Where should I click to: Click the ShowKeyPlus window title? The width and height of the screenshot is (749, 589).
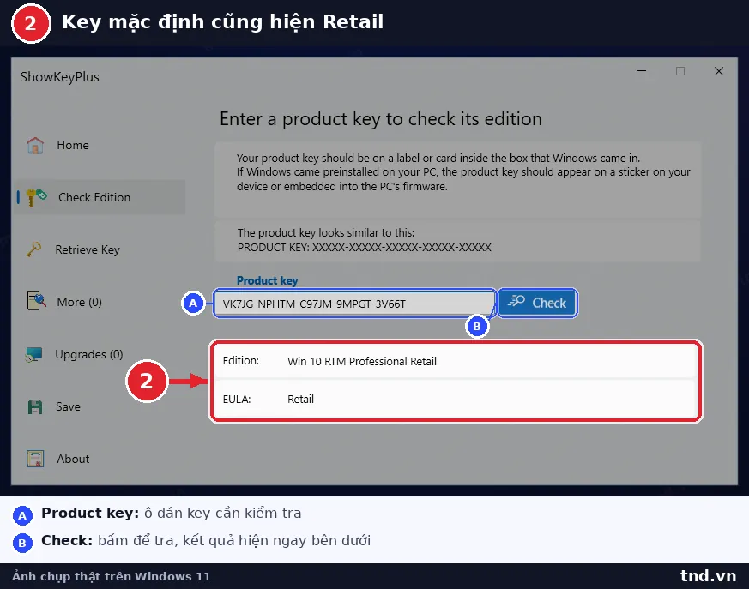60,77
